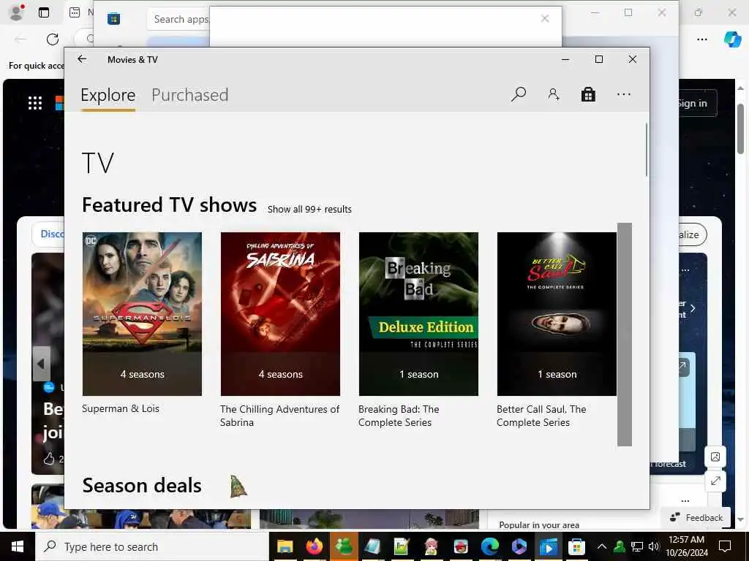Image resolution: width=749 pixels, height=561 pixels.
Task: Click the green user tray icon
Action: 620,546
